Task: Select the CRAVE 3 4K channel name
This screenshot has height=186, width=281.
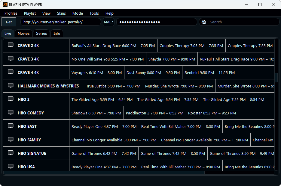Action: (28, 59)
